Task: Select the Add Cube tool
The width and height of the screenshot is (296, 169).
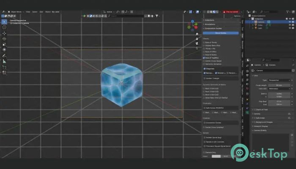Action: 4,67
